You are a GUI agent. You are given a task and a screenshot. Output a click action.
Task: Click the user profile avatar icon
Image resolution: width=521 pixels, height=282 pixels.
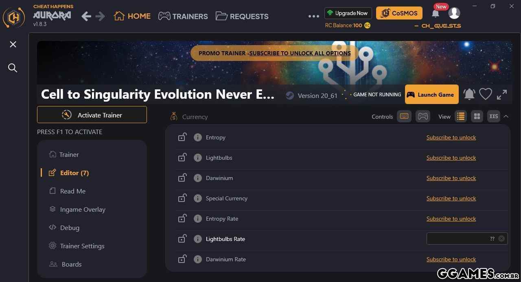tap(454, 13)
